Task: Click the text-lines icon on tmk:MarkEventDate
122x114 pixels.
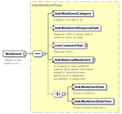Action: pos(73,85)
